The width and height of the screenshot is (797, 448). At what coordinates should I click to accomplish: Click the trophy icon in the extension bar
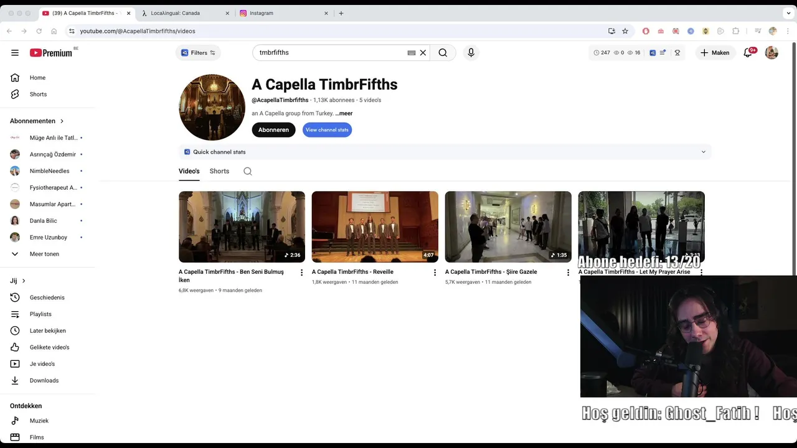(677, 53)
